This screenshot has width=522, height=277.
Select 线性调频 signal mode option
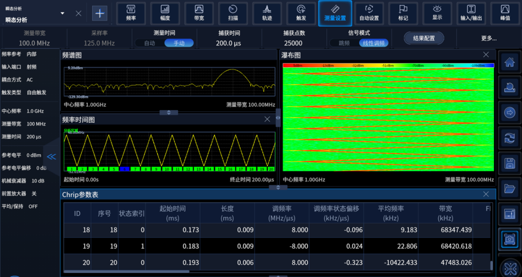point(373,43)
